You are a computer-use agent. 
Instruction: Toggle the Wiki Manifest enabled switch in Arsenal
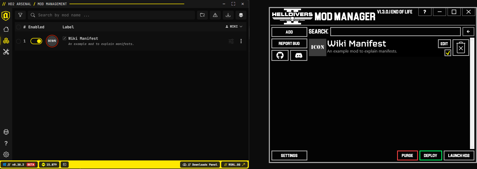36,41
